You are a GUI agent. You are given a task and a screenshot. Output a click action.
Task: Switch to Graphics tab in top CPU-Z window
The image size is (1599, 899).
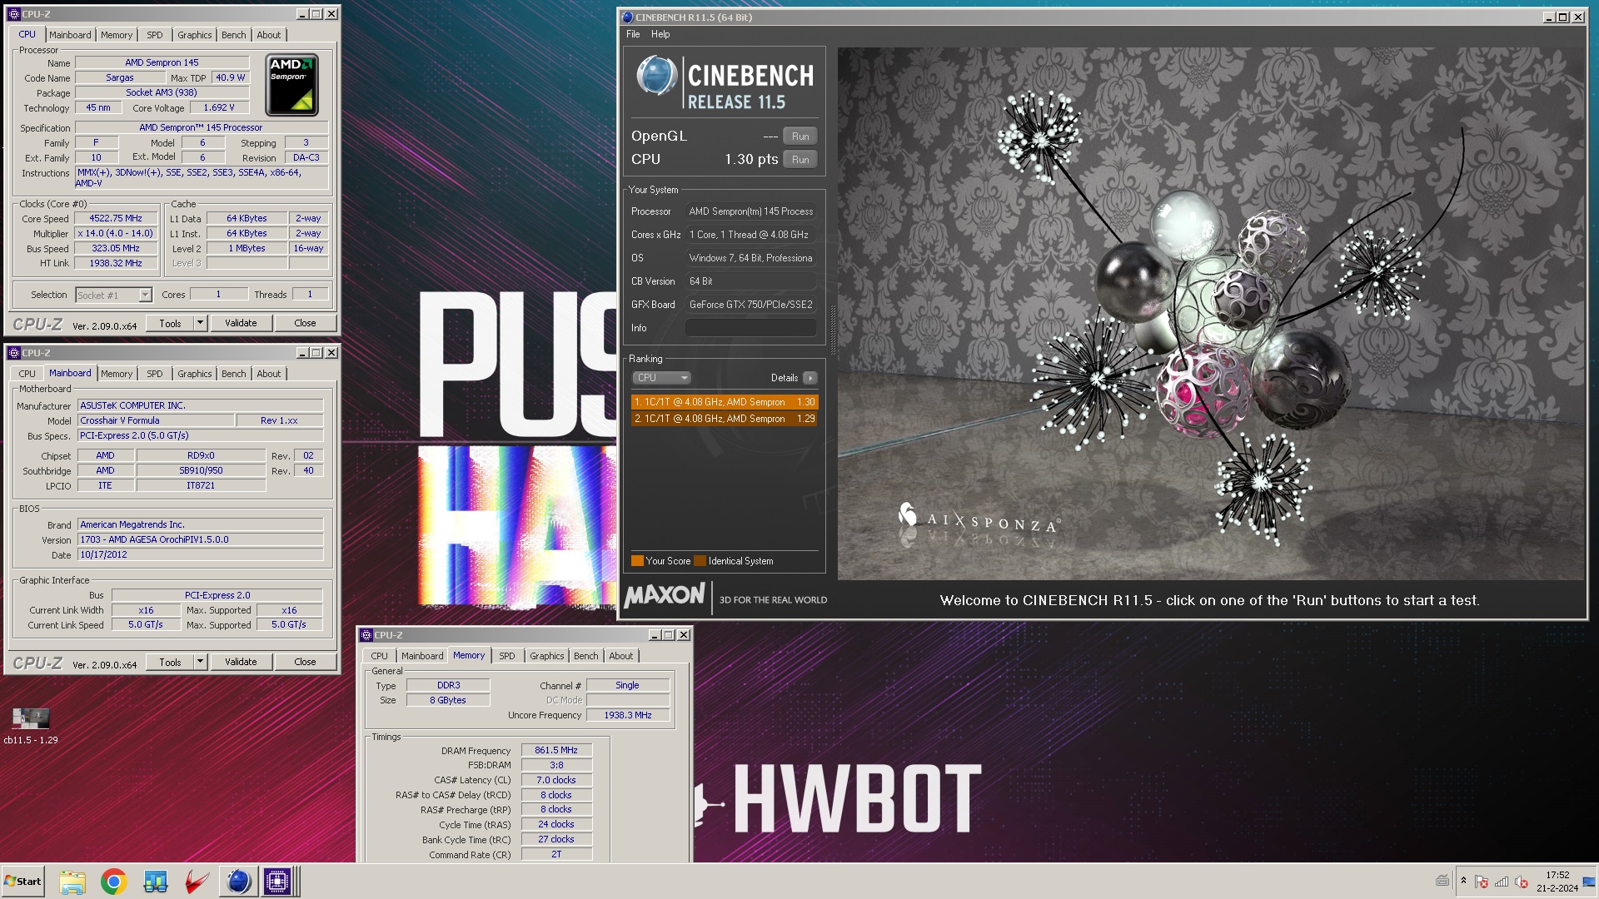point(195,35)
